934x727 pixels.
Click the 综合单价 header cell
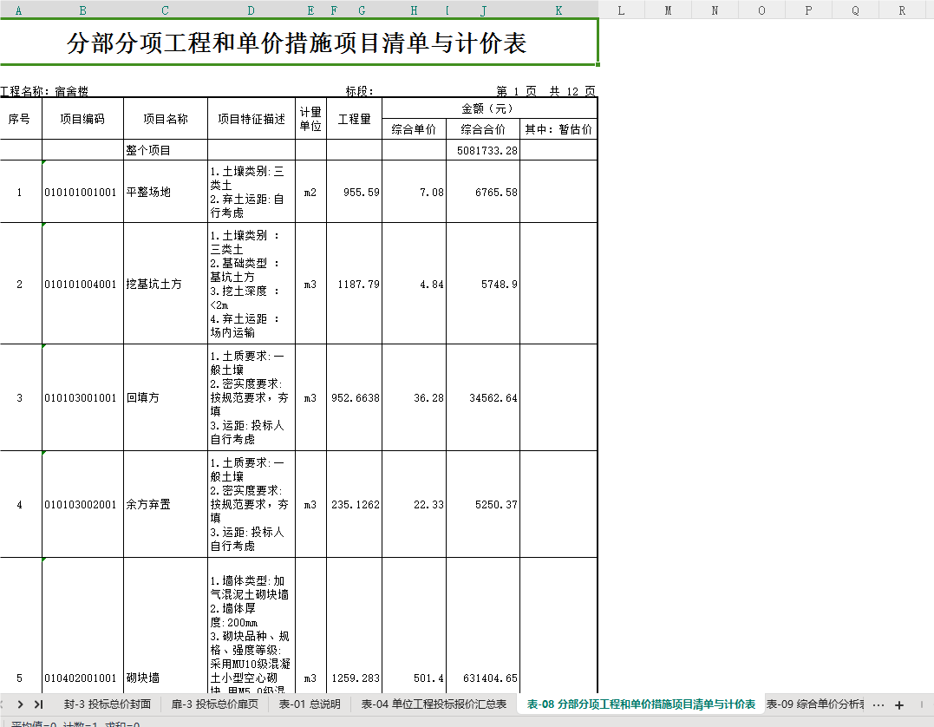pyautogui.click(x=414, y=129)
